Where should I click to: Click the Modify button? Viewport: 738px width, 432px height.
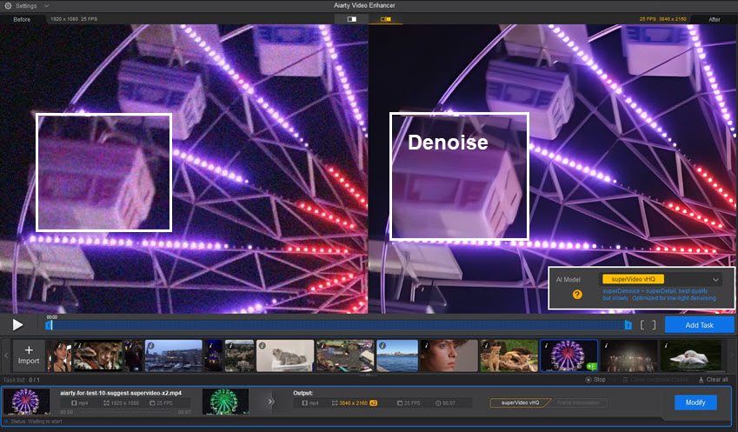pyautogui.click(x=695, y=402)
